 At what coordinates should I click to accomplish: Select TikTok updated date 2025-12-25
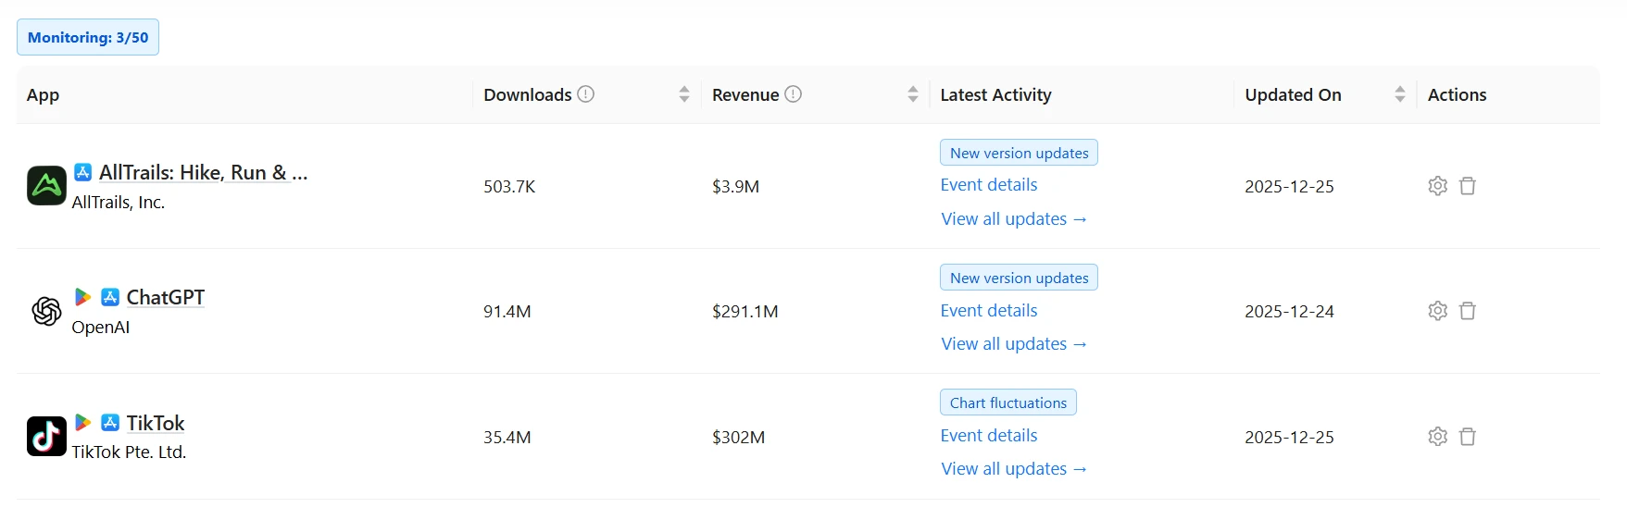(x=1289, y=437)
